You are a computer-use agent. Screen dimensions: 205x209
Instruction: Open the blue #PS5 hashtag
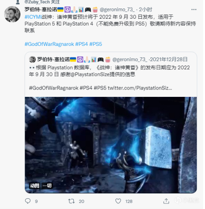95,44
